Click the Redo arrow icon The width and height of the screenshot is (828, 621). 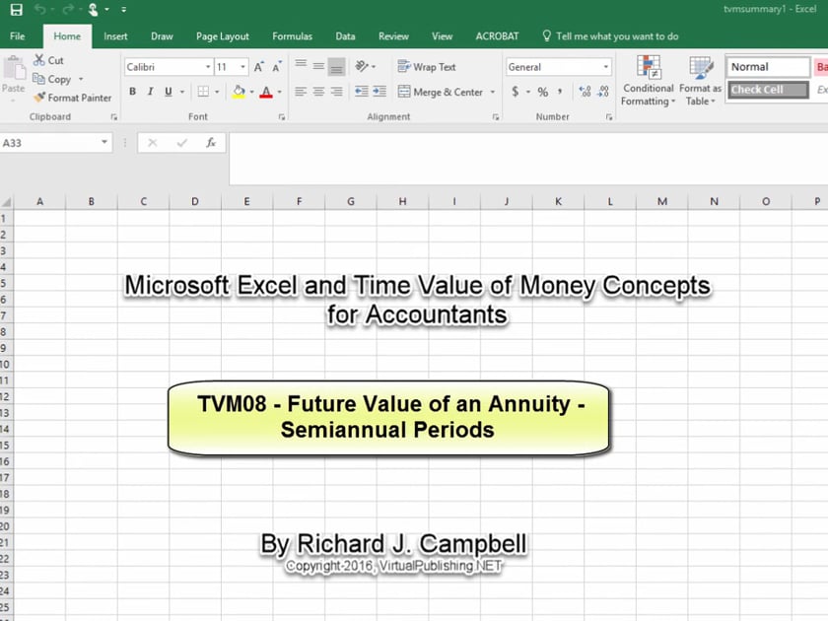tap(68, 10)
